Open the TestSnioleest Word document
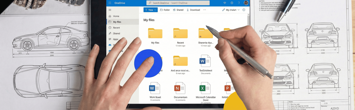The width and height of the screenshot is (355, 110). (205, 61)
